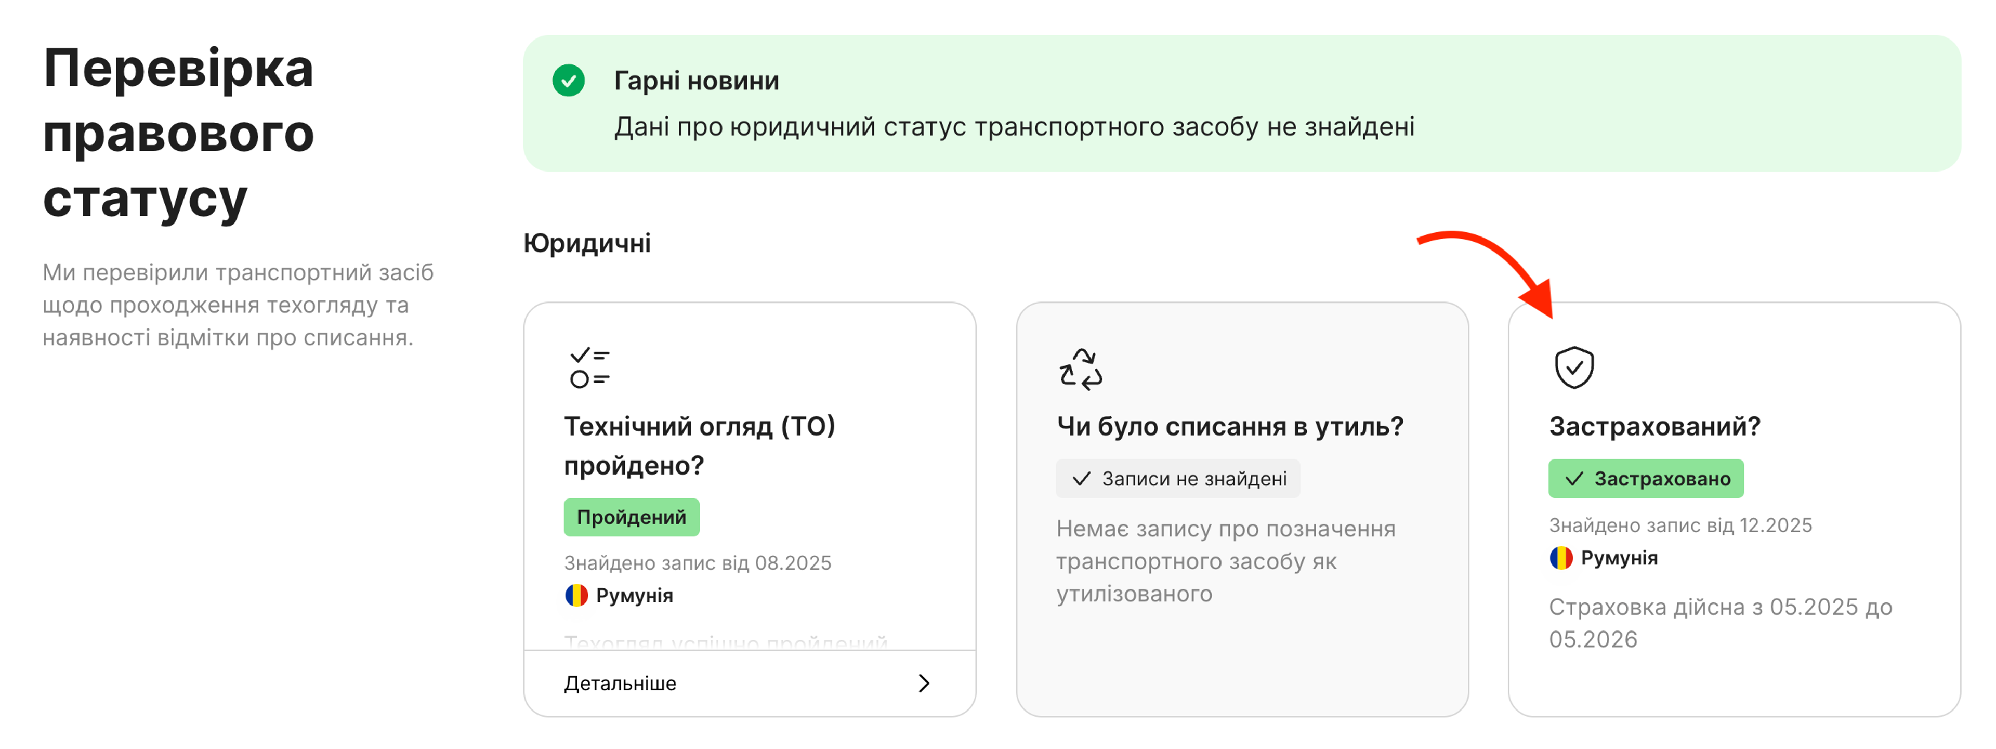
Task: Click the Romania flag on the insurance card
Action: click(1562, 557)
